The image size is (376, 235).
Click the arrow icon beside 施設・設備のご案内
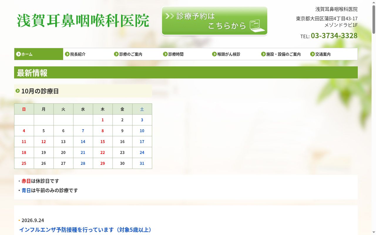(263, 54)
